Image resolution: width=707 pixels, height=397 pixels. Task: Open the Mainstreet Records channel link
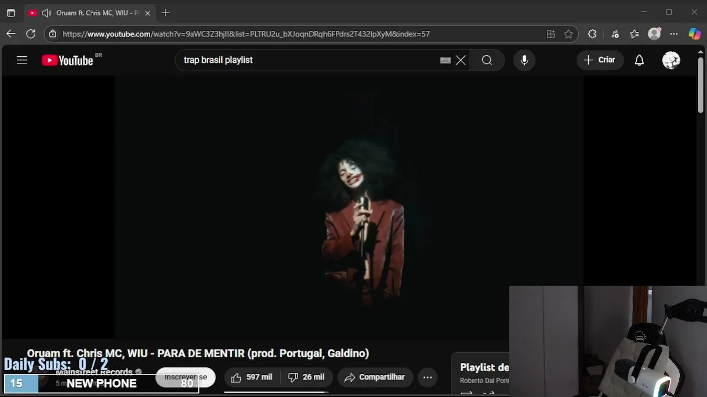pyautogui.click(x=94, y=372)
